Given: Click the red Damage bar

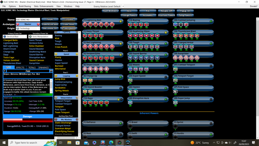Looking at the screenshot, I should 28,120.
